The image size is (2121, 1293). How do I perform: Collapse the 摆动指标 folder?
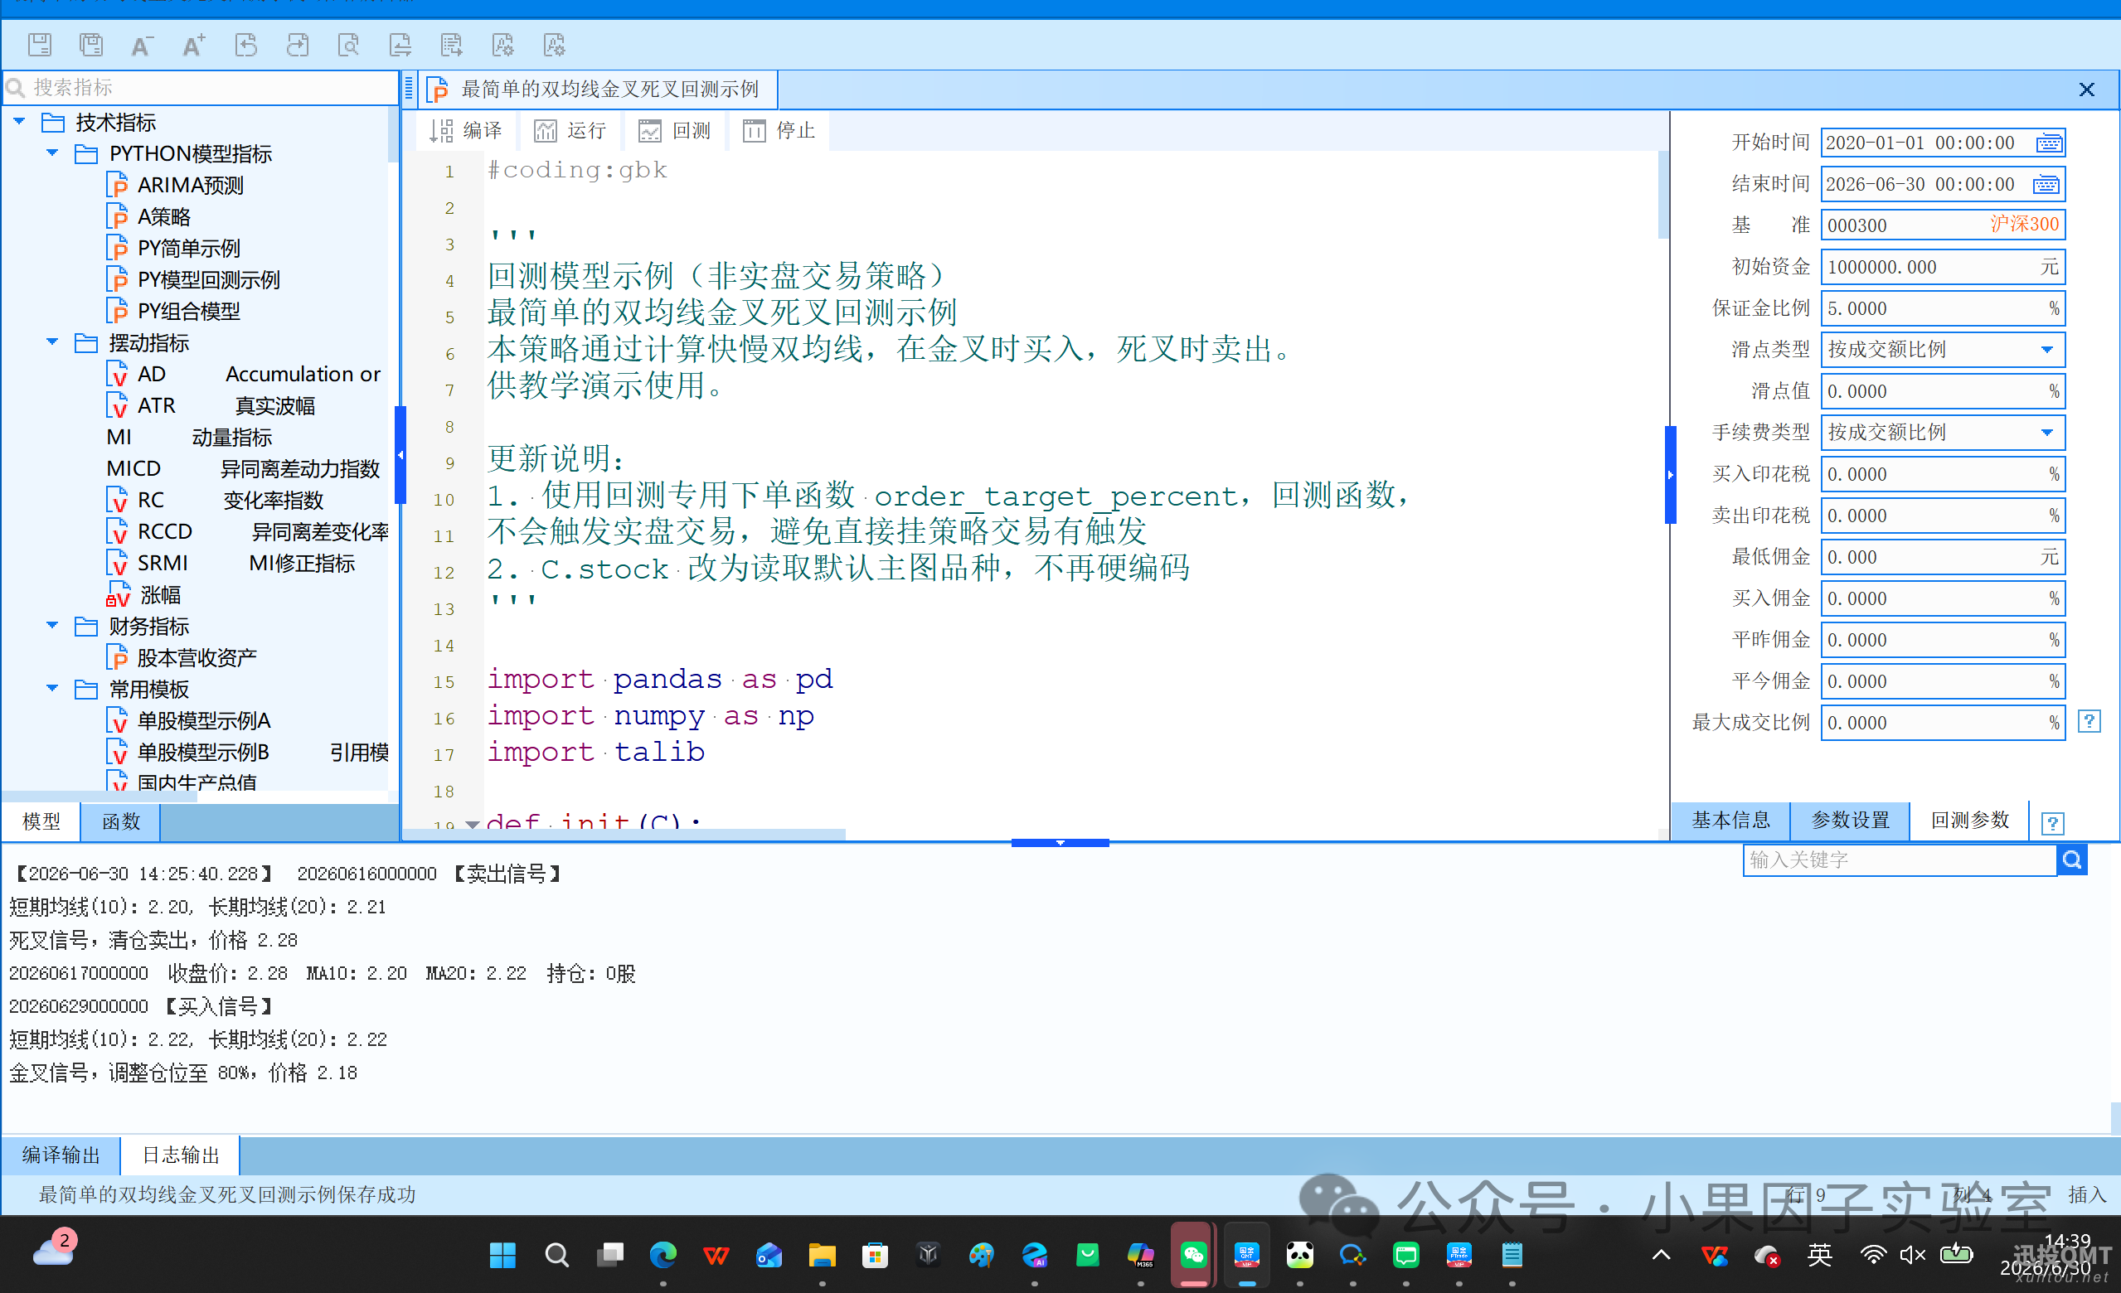pyautogui.click(x=52, y=342)
